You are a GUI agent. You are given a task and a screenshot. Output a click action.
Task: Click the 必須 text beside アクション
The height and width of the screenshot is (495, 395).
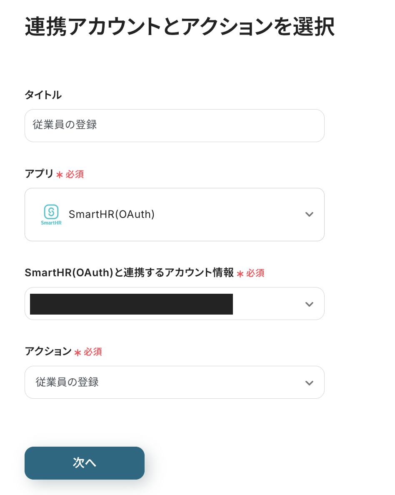click(x=92, y=352)
